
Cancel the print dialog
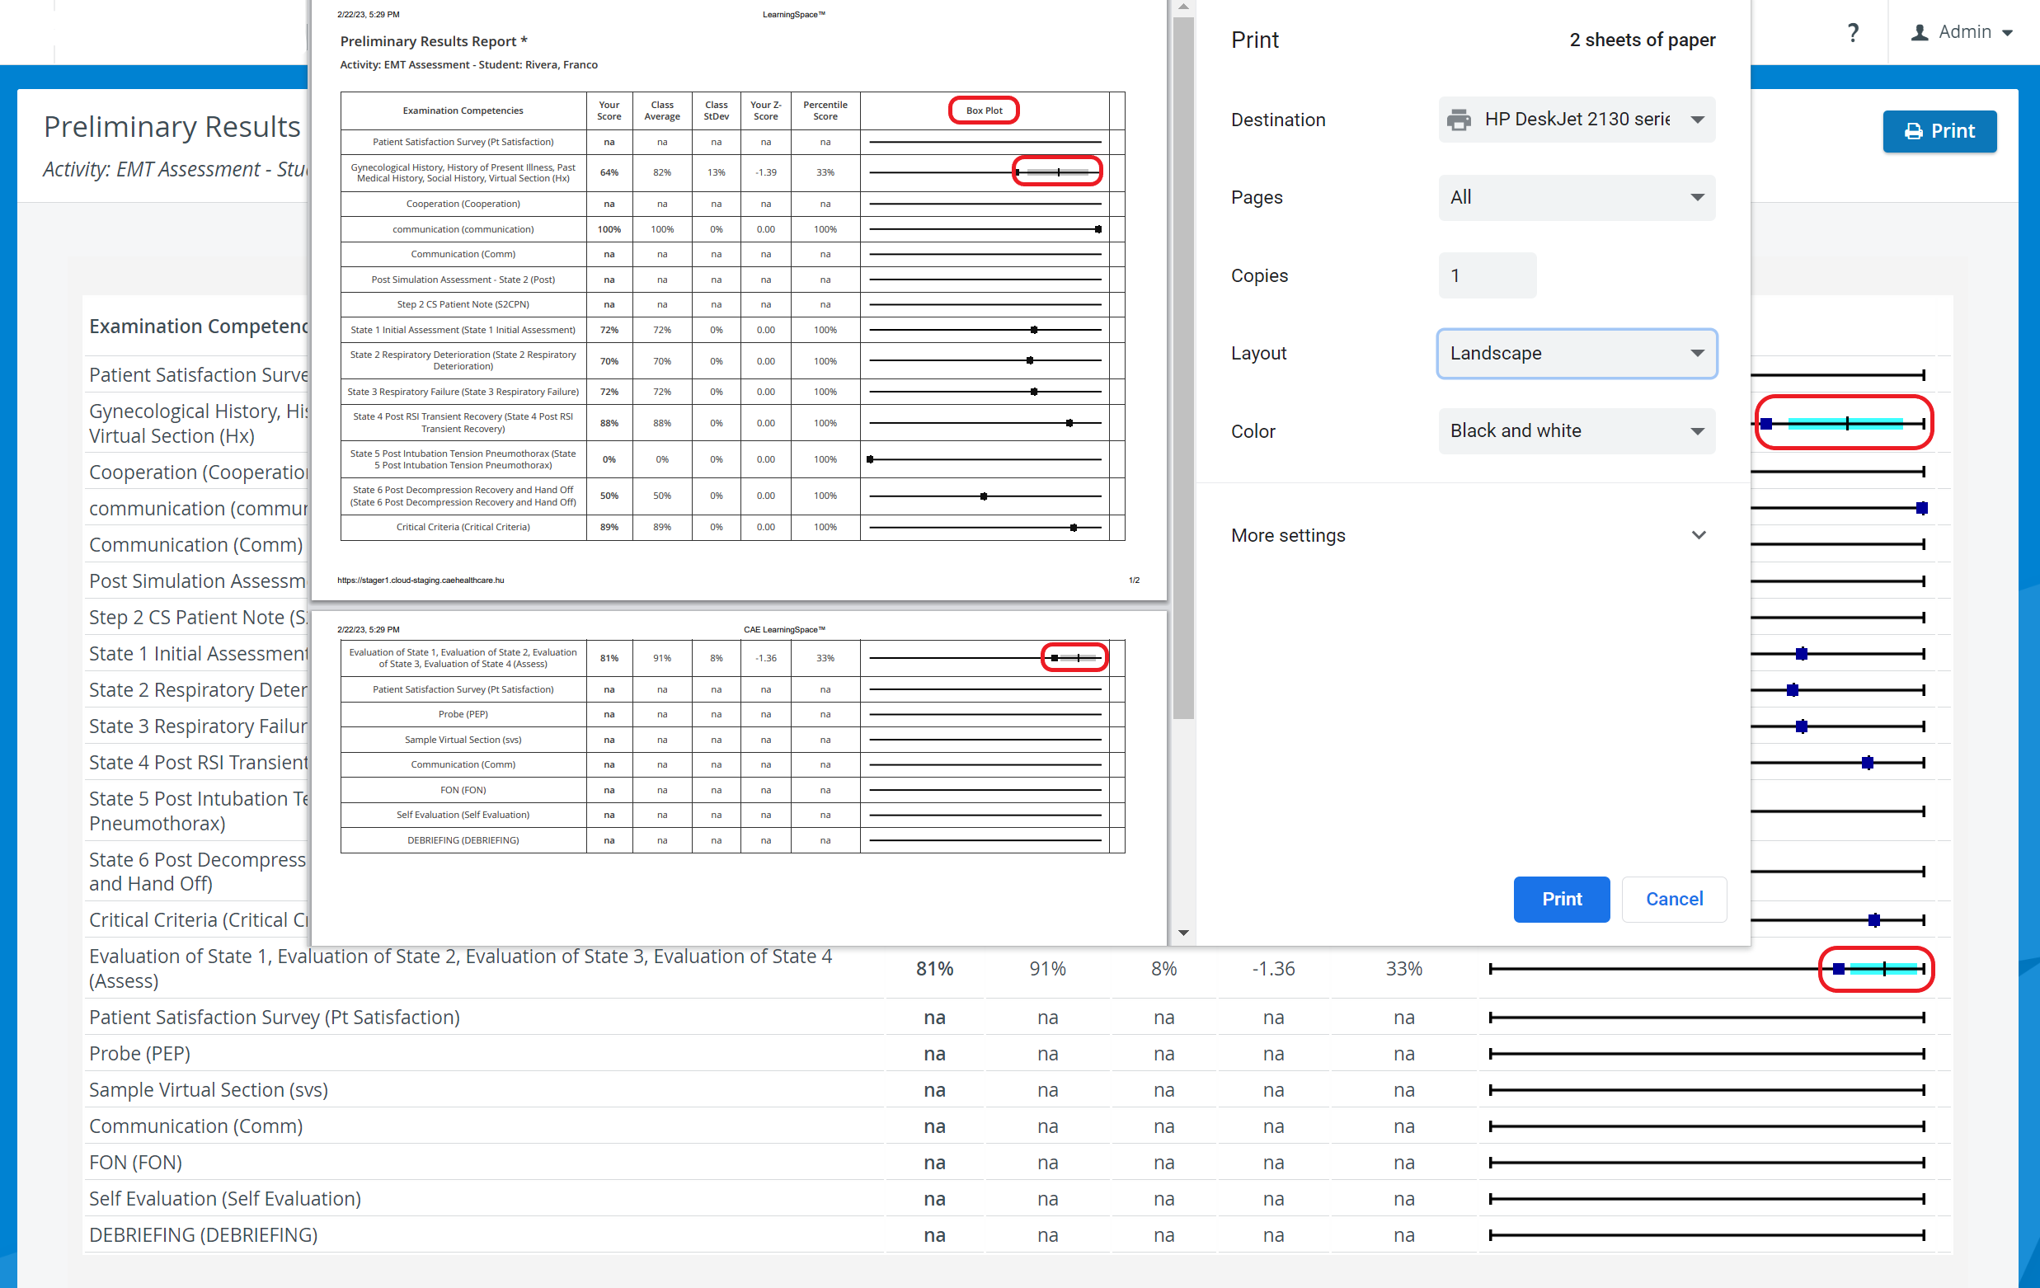click(x=1674, y=899)
